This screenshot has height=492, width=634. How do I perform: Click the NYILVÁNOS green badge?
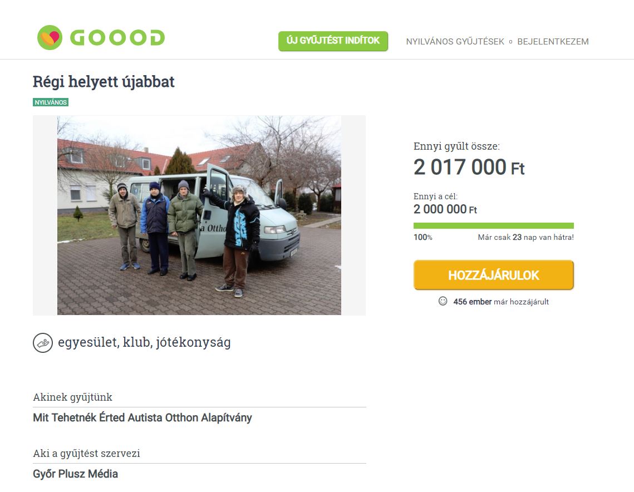point(51,102)
